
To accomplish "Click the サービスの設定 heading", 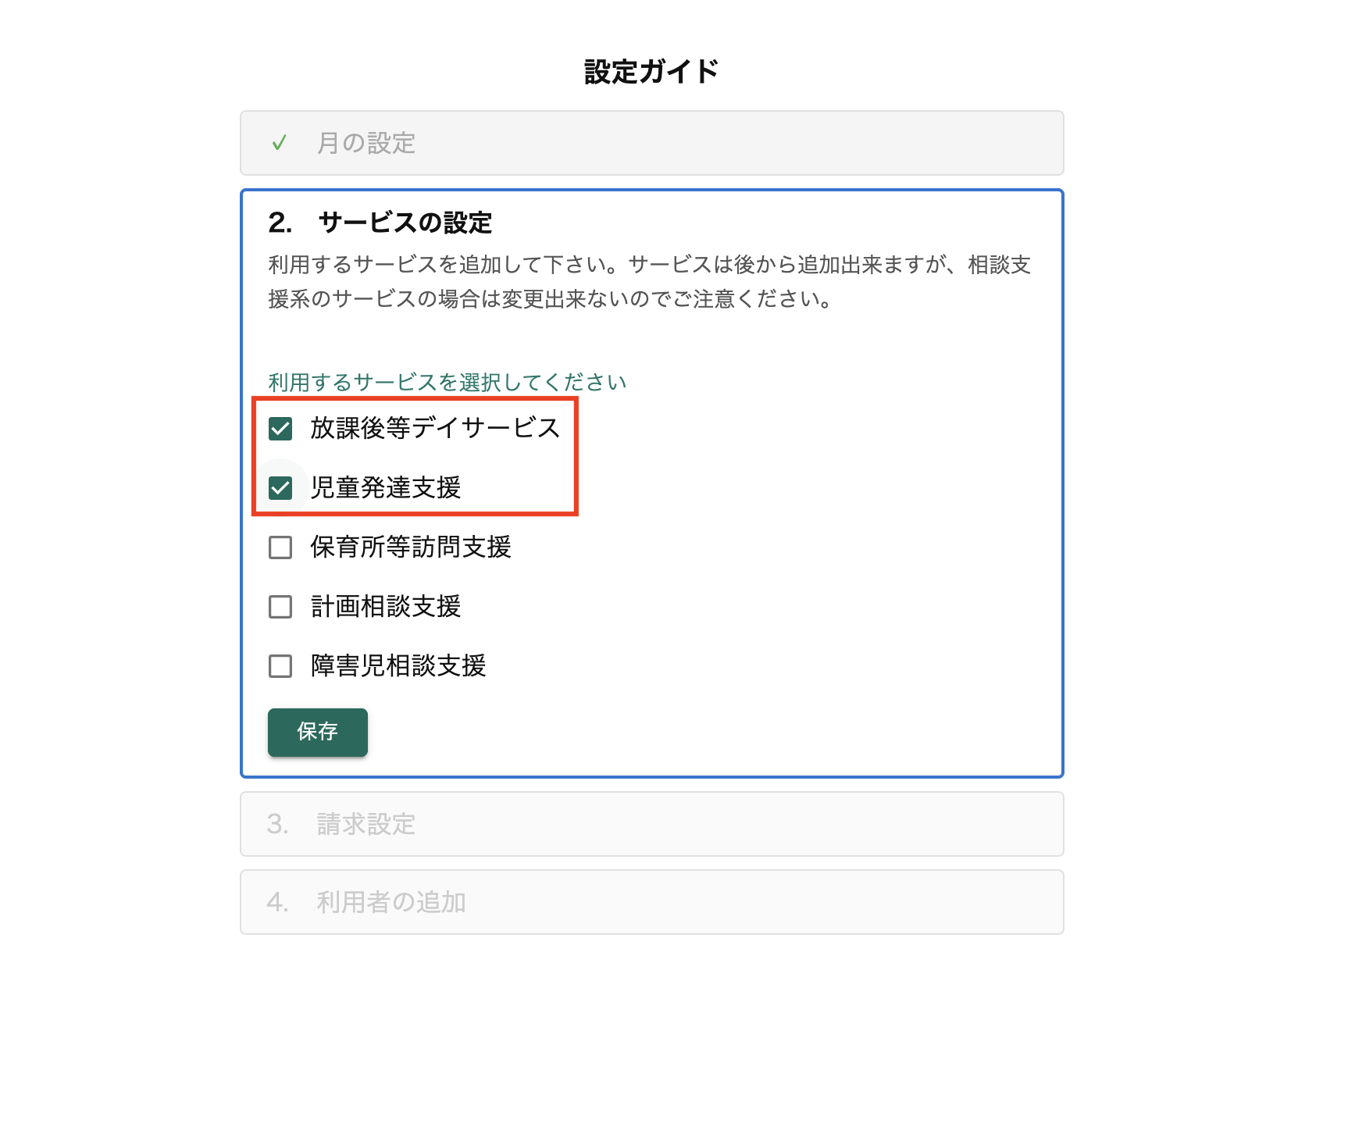I will tap(405, 223).
